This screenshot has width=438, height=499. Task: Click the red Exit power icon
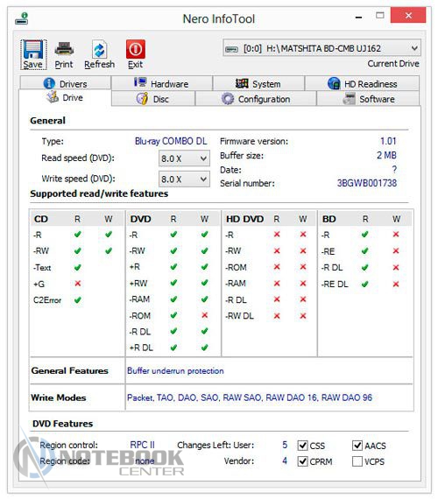(136, 49)
